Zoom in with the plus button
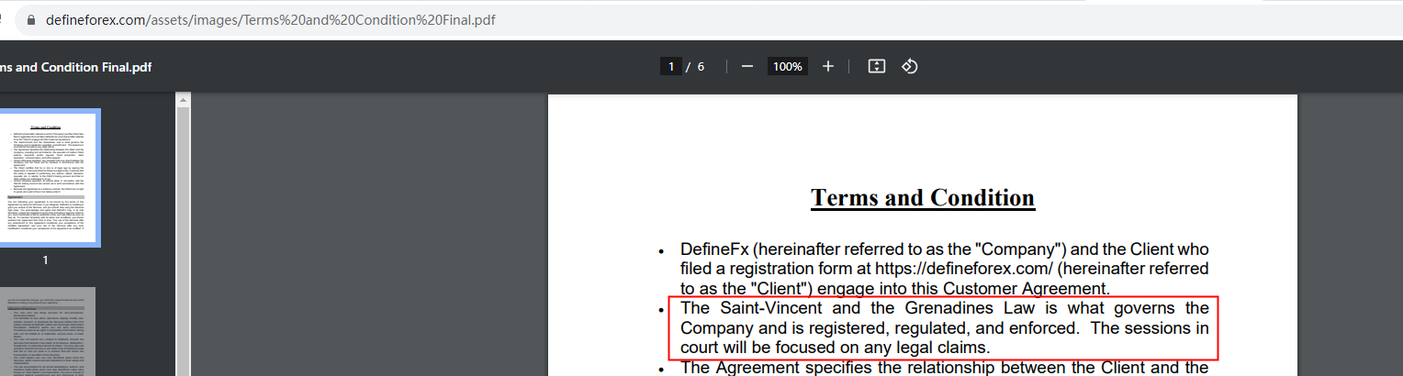The width and height of the screenshot is (1403, 376). pyautogui.click(x=828, y=66)
